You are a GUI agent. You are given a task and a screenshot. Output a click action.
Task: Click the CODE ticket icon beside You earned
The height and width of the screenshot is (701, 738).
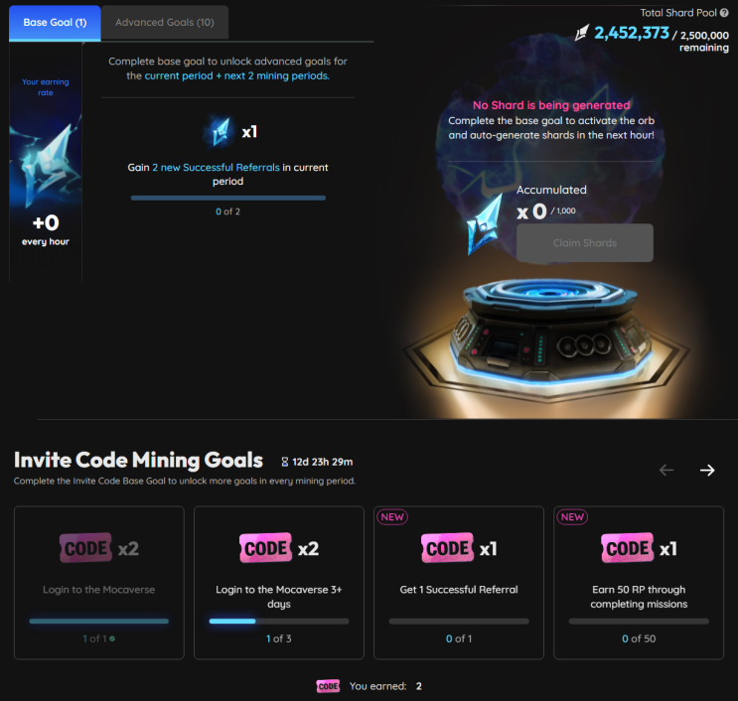328,686
